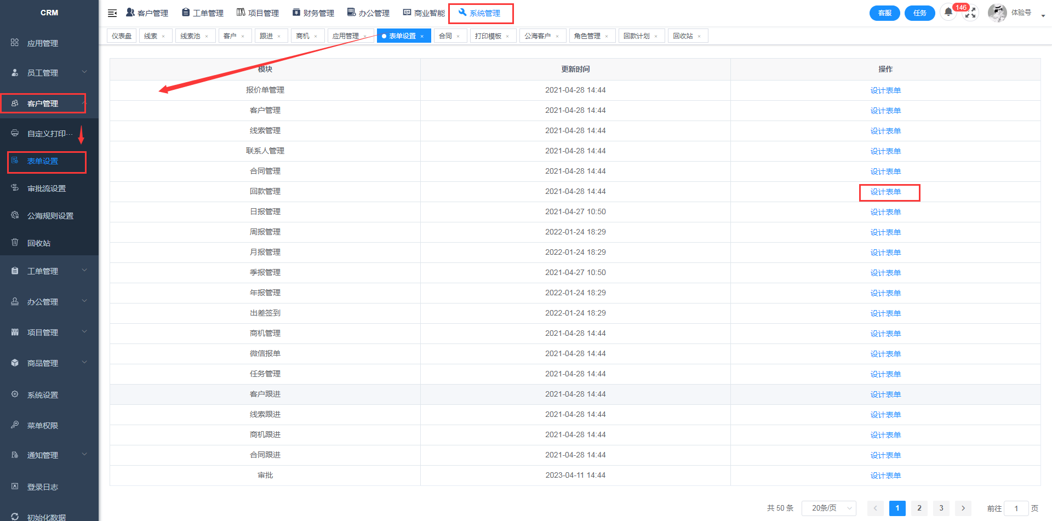
Task: Open user account dropdown arrow
Action: click(x=1043, y=15)
